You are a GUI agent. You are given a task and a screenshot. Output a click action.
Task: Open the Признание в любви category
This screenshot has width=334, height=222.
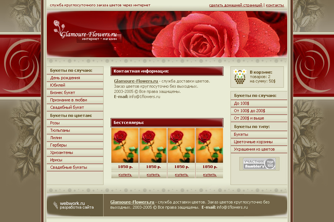coord(69,100)
